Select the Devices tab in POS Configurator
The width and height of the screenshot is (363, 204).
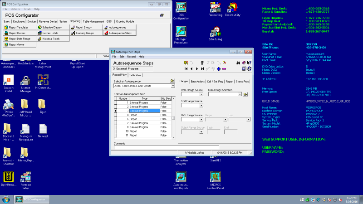tap(32, 21)
